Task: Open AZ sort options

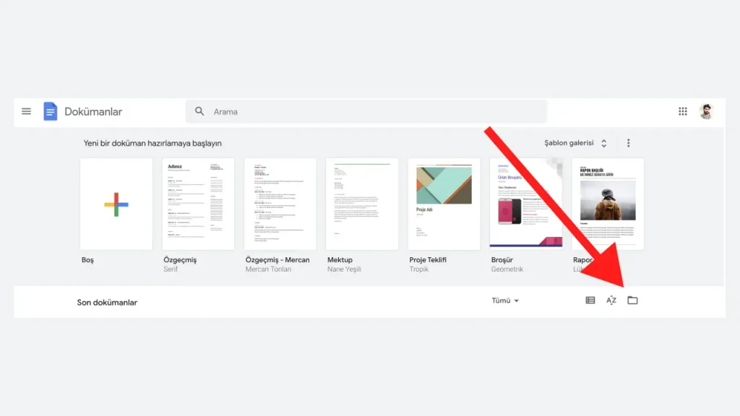Action: 611,300
